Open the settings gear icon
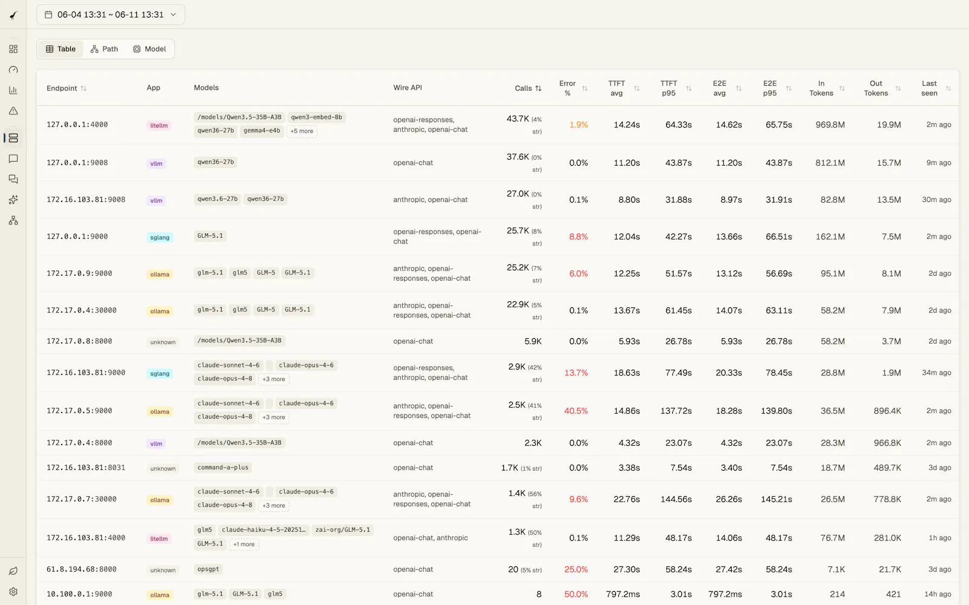The image size is (969, 605). click(13, 592)
